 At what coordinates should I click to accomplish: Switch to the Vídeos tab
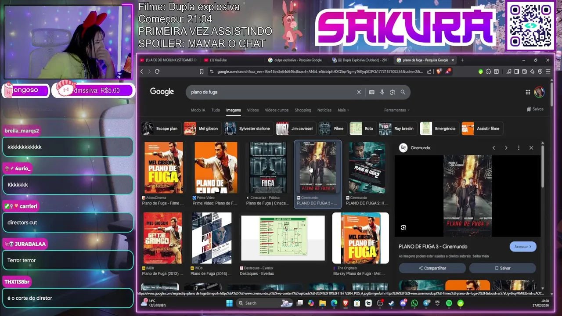pyautogui.click(x=253, y=110)
